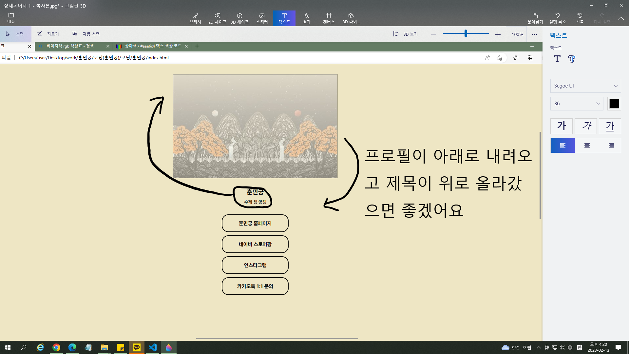This screenshot has width=629, height=354.
Task: Open the 효과 effects tool
Action: pos(307,18)
